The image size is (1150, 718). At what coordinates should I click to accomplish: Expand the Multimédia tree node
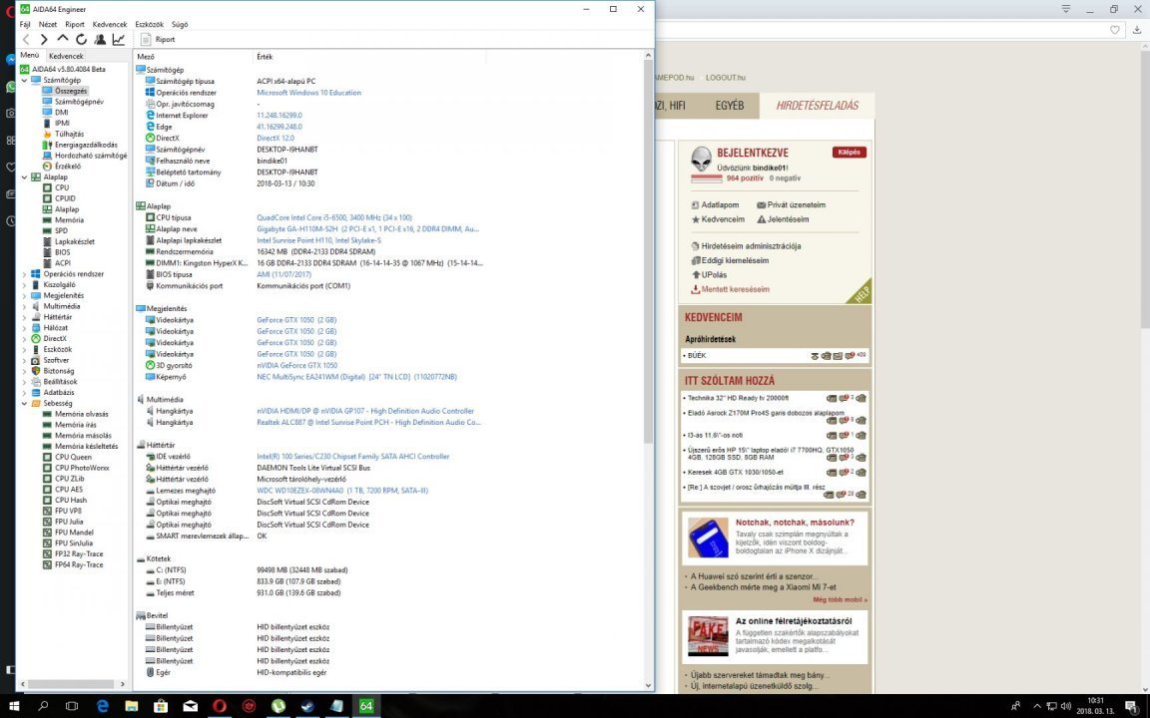(x=24, y=306)
